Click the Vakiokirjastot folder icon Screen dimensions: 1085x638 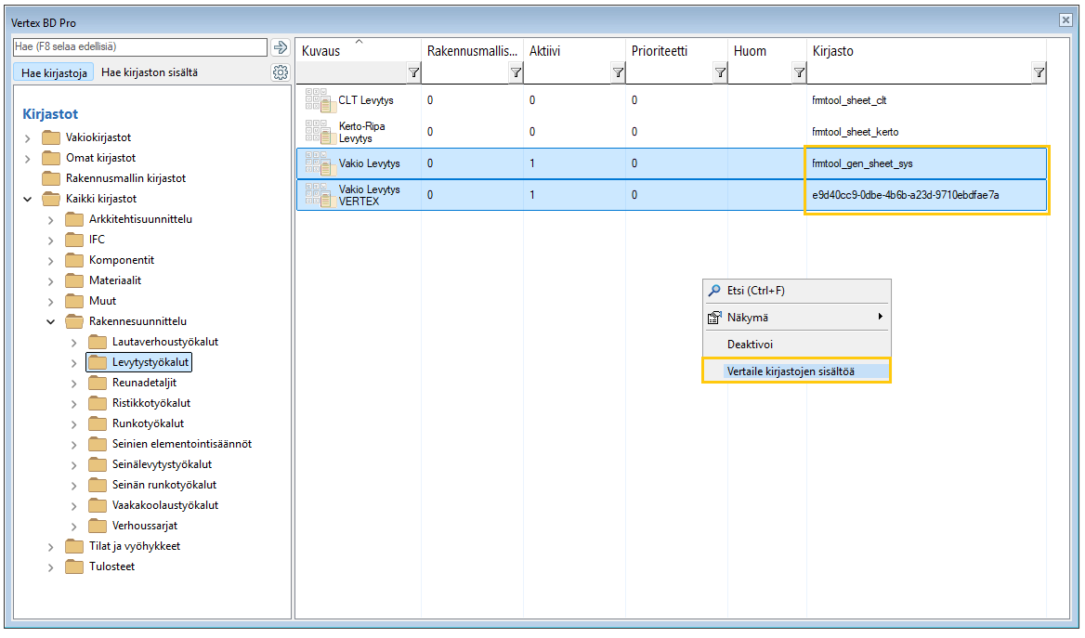tap(51, 137)
